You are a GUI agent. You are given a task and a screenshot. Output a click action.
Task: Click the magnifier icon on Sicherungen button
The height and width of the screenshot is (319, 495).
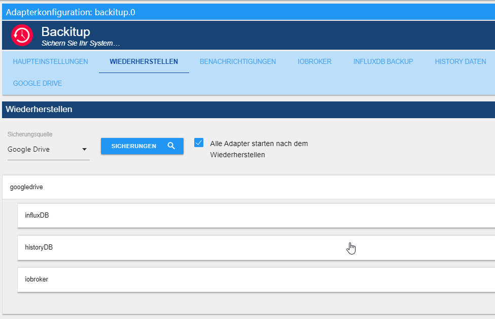tap(171, 146)
